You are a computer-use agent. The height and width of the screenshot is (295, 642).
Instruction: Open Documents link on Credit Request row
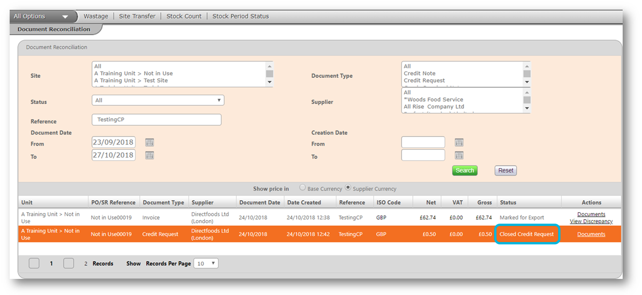click(x=591, y=234)
